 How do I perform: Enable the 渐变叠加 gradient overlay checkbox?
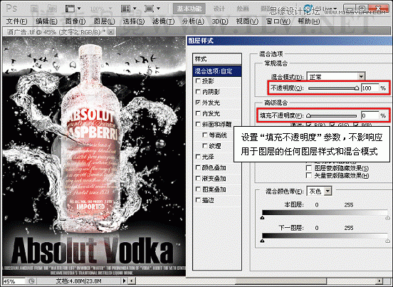[198, 179]
